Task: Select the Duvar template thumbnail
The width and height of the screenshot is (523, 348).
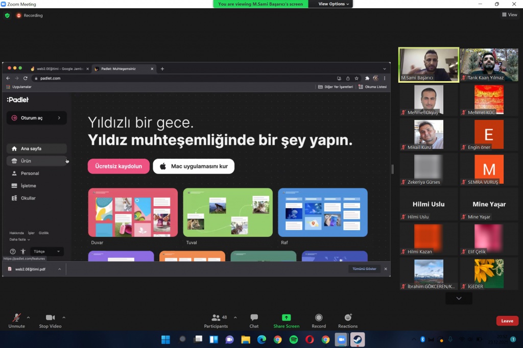Action: (x=133, y=213)
